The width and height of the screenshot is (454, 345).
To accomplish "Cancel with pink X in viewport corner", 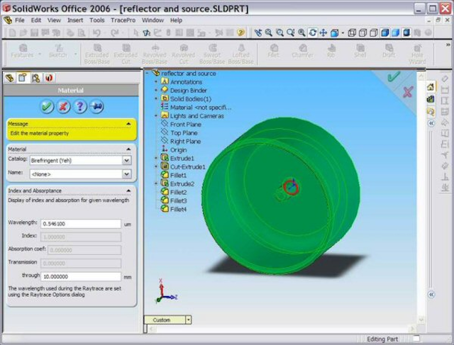I will click(x=407, y=92).
